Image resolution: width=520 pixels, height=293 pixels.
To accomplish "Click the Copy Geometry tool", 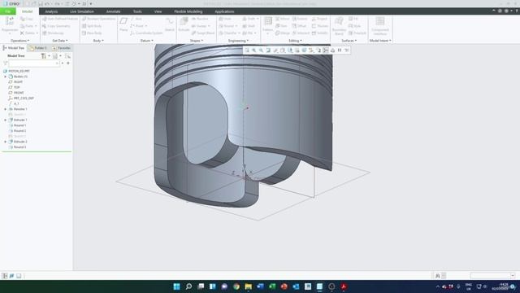I will coord(56,26).
